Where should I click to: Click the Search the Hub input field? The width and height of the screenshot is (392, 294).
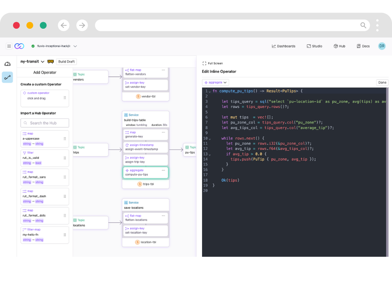click(x=45, y=123)
